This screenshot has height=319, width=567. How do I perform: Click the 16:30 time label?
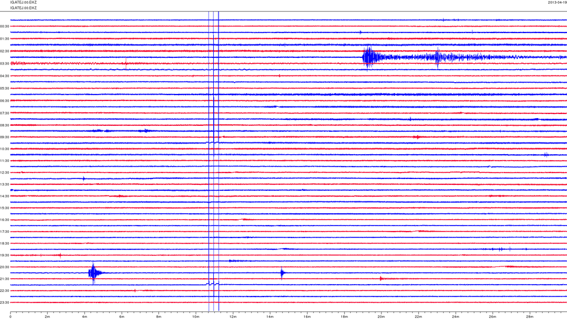point(5,220)
